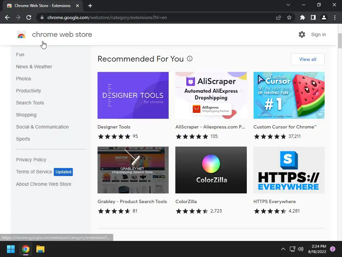This screenshot has height=257, width=342.
Task: Click Custom Cursor for Chrome title
Action: (x=285, y=127)
